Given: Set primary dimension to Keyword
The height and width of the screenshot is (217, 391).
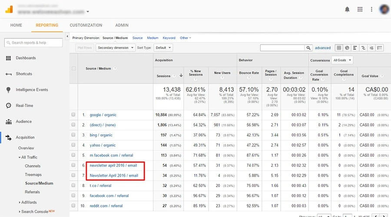Looking at the screenshot, I should pos(169,38).
